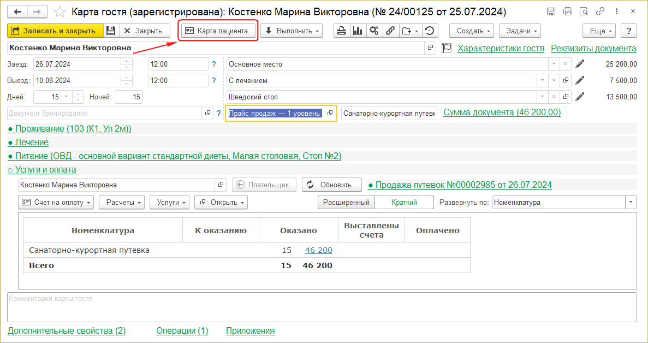
Task: Click the printer icon in toolbar
Action: (x=342, y=31)
